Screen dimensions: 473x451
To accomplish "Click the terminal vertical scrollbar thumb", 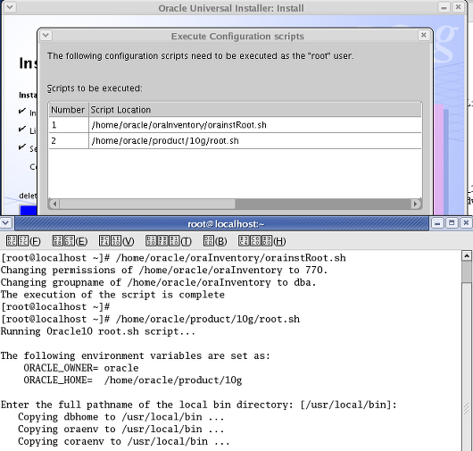I will point(467,272).
